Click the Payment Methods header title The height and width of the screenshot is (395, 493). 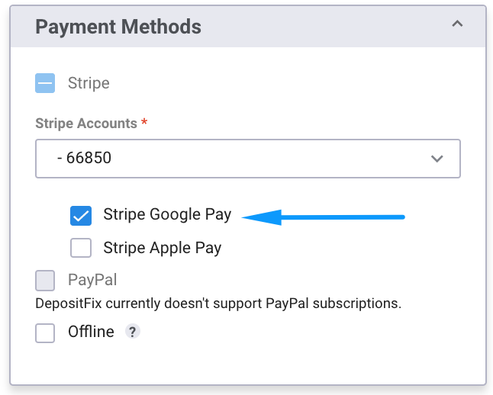pyautogui.click(x=118, y=27)
